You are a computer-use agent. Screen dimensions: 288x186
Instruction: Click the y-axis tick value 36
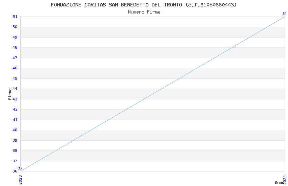tap(15, 171)
